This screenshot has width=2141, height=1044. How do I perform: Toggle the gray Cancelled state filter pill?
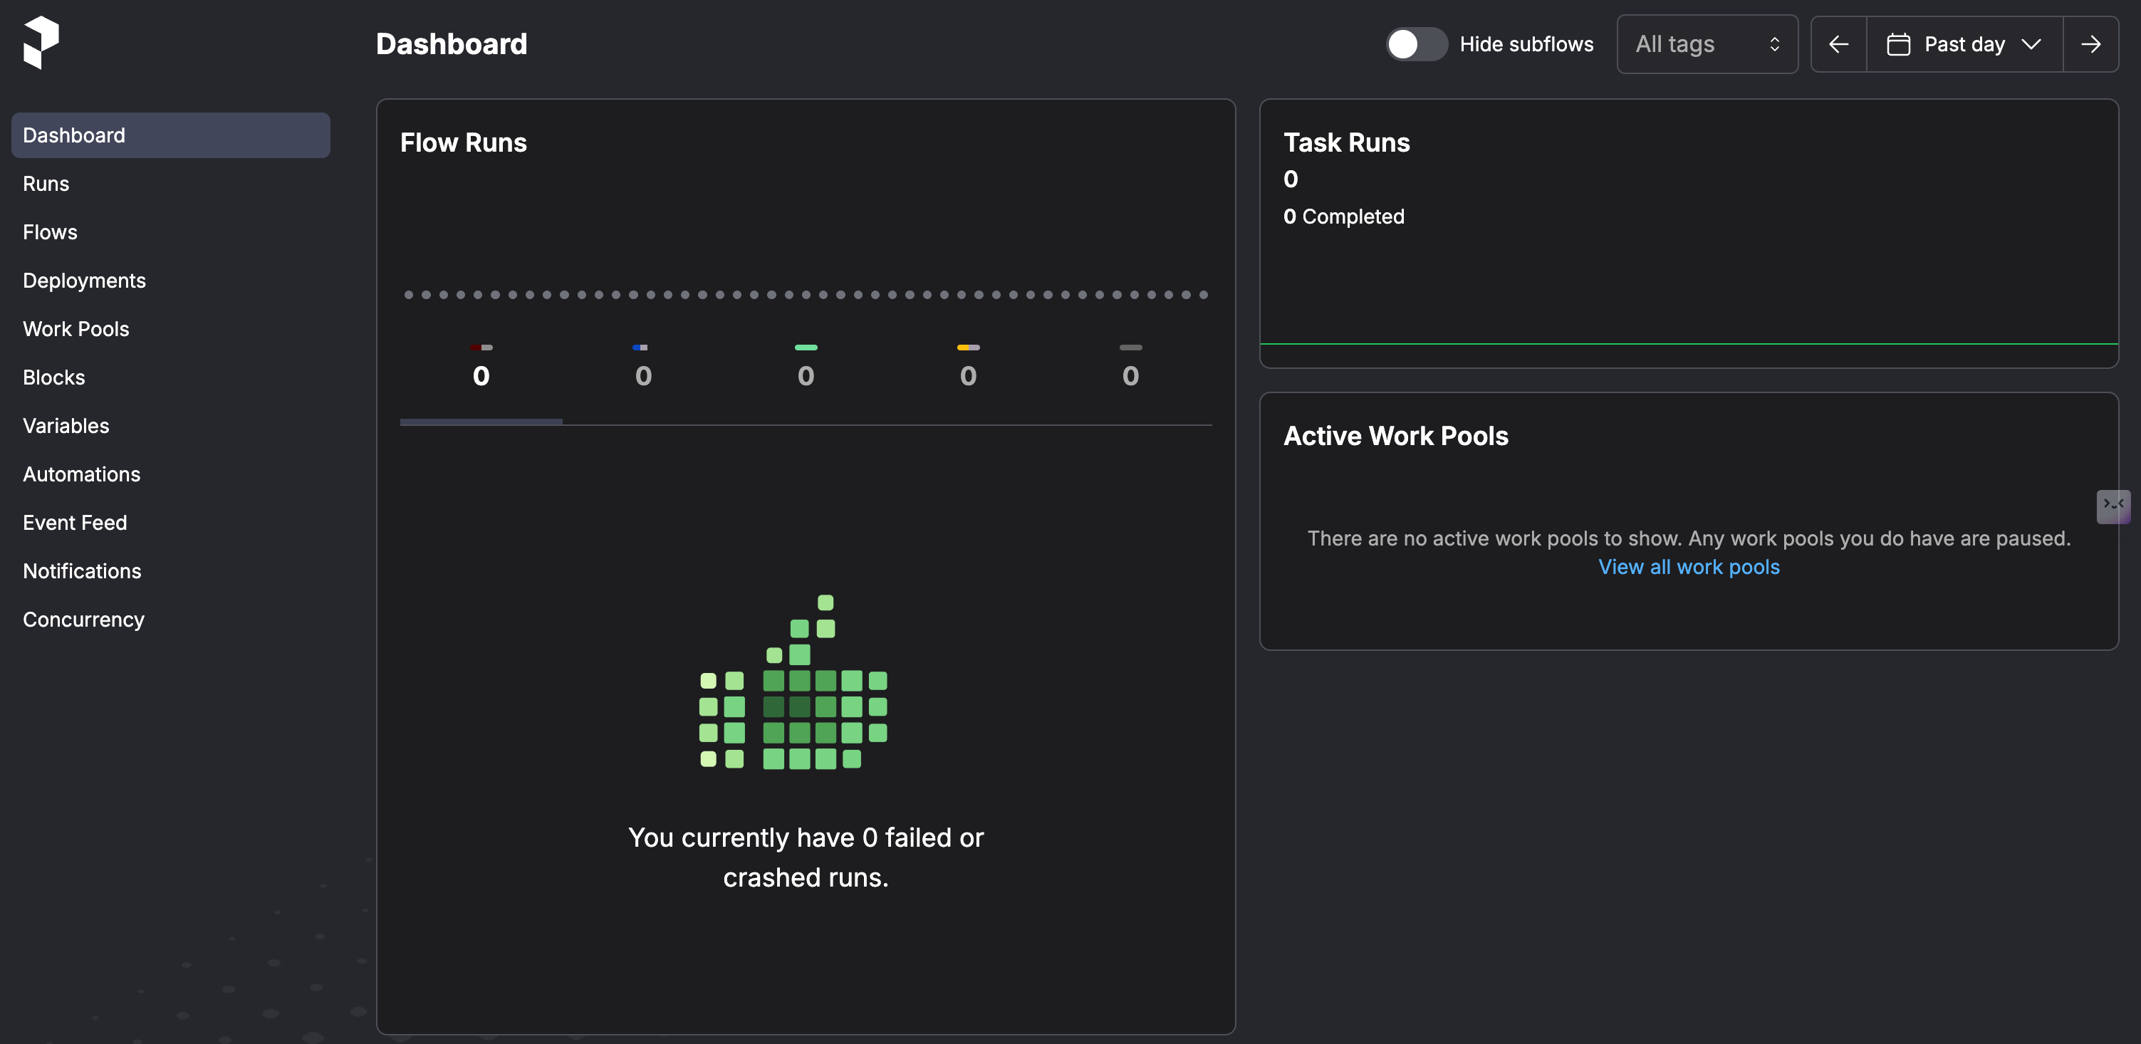pyautogui.click(x=1131, y=348)
